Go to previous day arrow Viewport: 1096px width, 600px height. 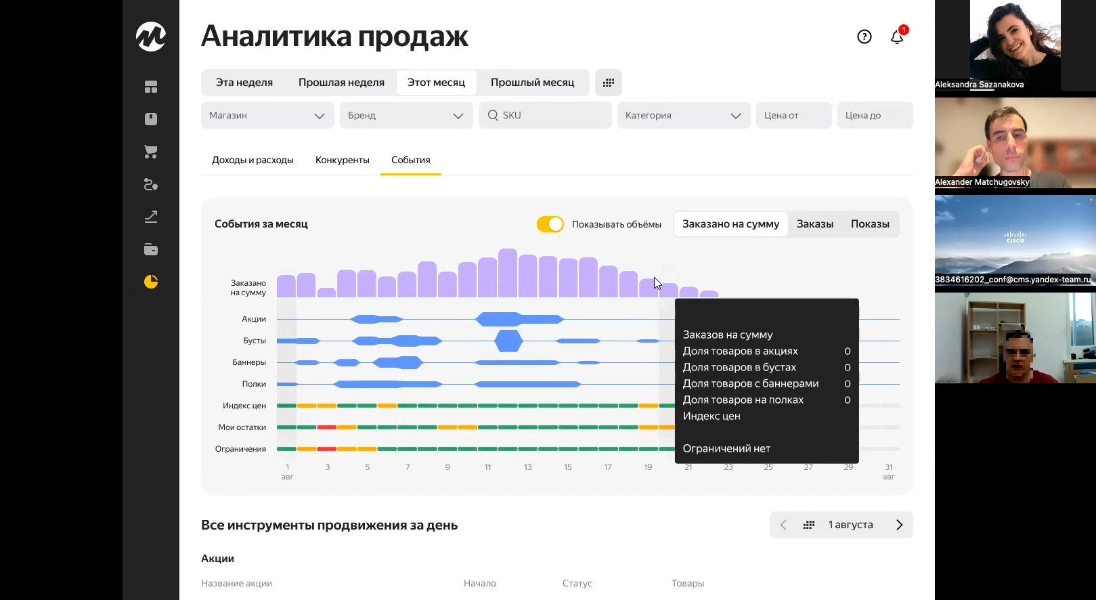[x=783, y=525]
